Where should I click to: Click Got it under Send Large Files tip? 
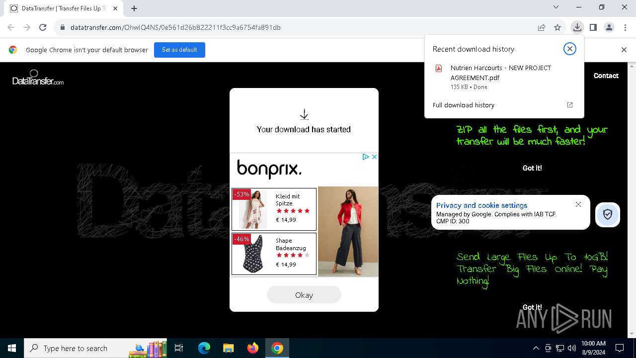click(x=532, y=307)
